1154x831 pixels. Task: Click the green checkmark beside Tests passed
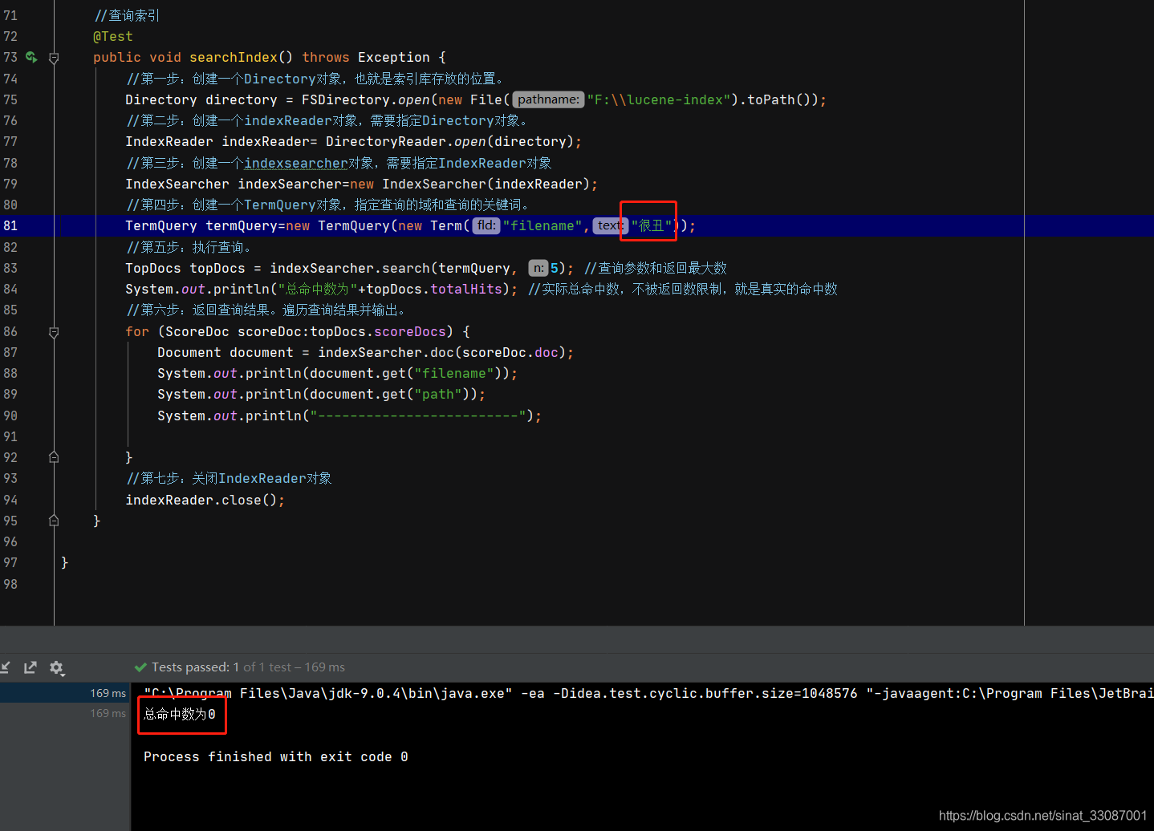tap(140, 667)
